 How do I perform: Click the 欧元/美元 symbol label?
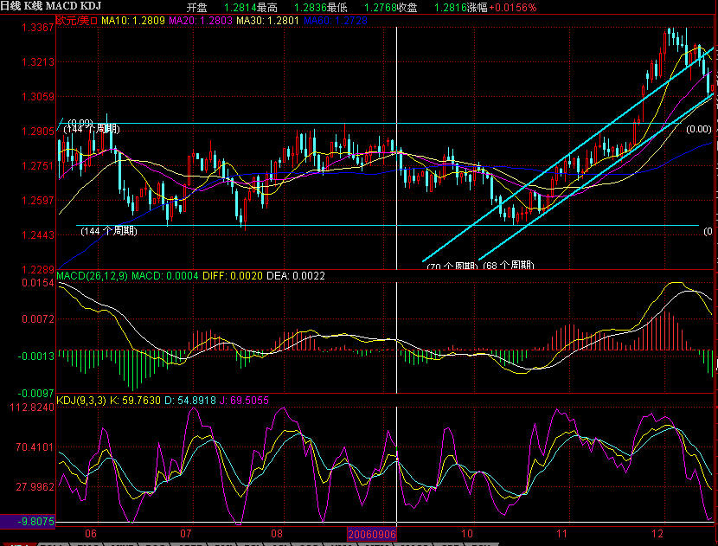pyautogui.click(x=77, y=21)
